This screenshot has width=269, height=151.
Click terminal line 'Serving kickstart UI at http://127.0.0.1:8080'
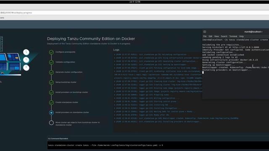point(231,47)
